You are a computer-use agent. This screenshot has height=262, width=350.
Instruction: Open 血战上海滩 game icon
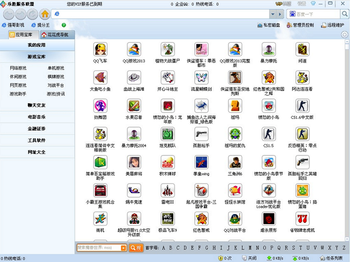(x=134, y=77)
